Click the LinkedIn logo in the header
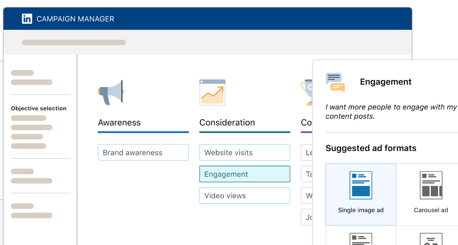 [x=27, y=18]
